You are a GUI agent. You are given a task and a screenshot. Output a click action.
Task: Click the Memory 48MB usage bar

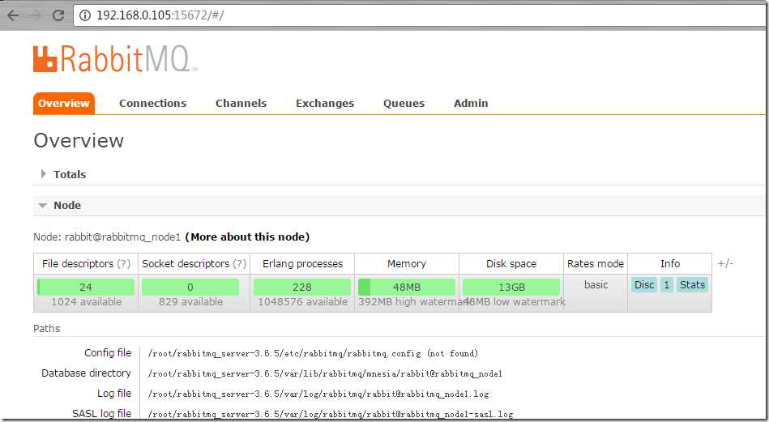(407, 288)
